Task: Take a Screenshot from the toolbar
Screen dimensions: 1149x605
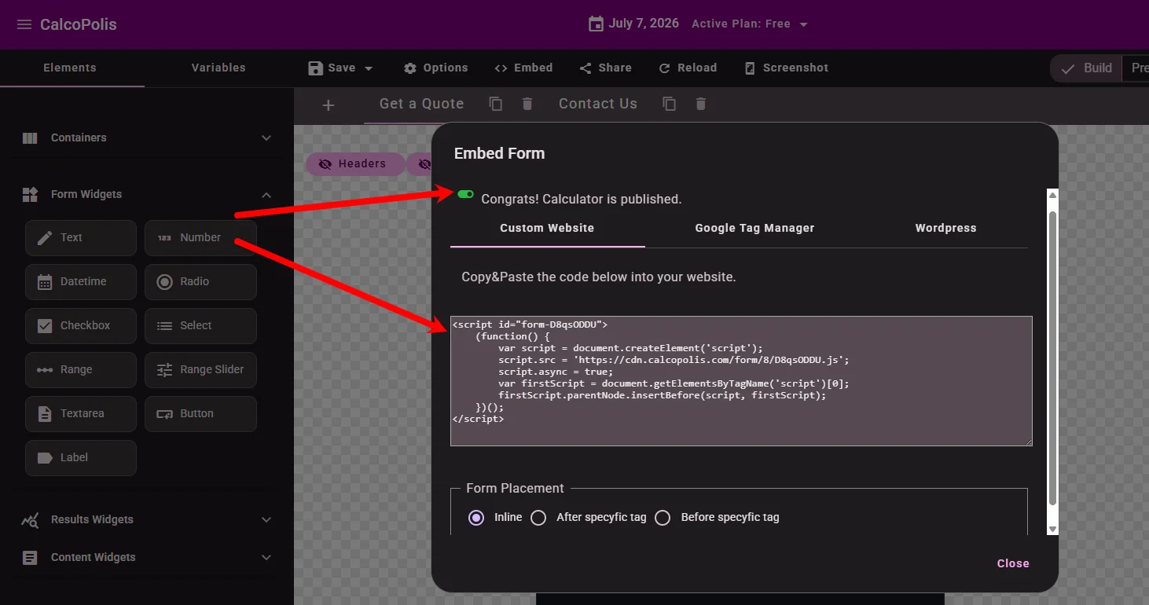Action: (786, 68)
